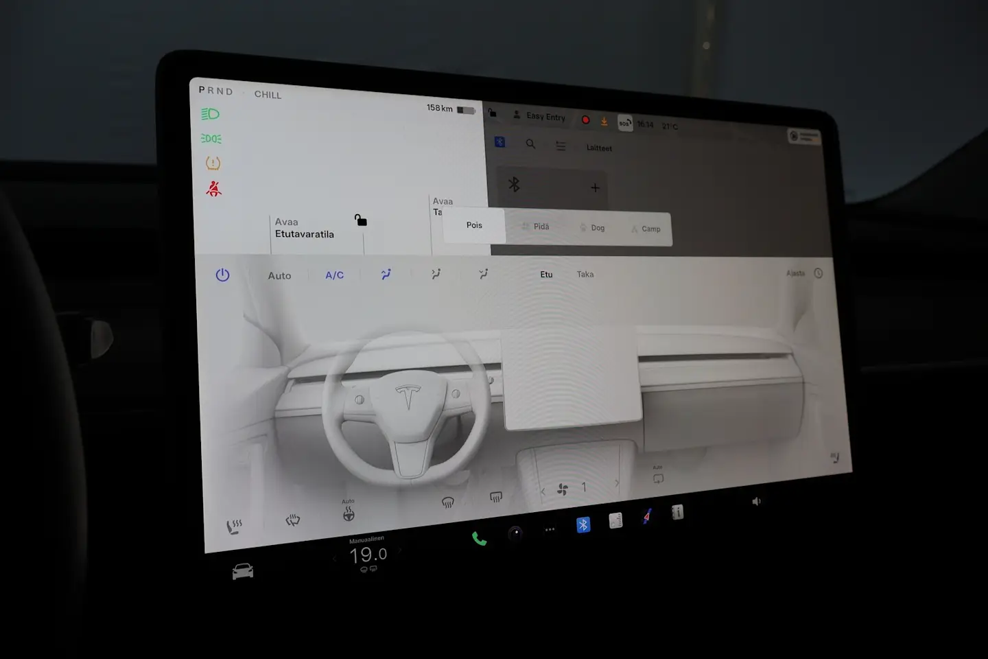Toggle the A/C button
Viewport: 988px width, 659px height.
(x=335, y=275)
